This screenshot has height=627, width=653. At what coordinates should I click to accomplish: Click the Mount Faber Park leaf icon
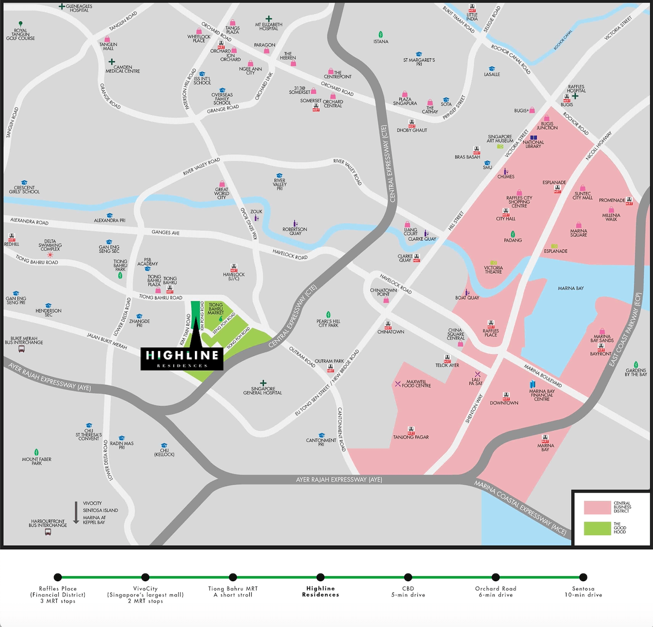pos(36,453)
